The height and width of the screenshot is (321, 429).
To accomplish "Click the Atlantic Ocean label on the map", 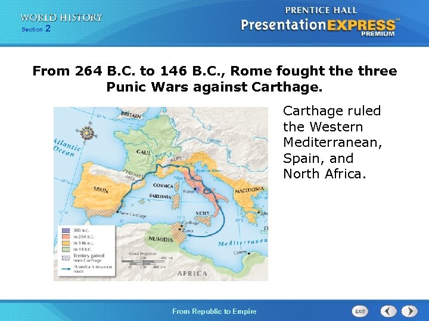I will click(x=67, y=147).
